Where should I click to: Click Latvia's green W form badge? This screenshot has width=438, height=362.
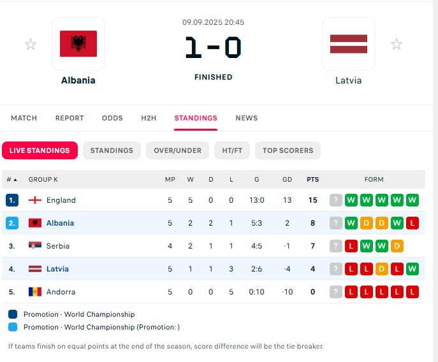pyautogui.click(x=412, y=269)
